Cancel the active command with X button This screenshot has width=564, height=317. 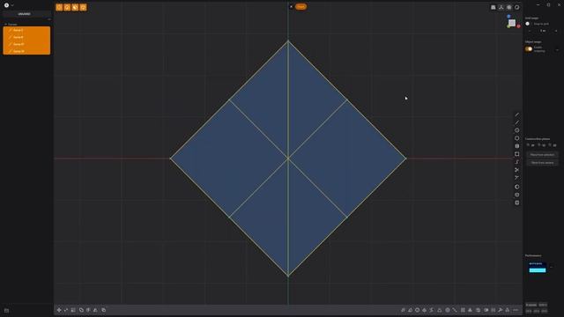[292, 6]
